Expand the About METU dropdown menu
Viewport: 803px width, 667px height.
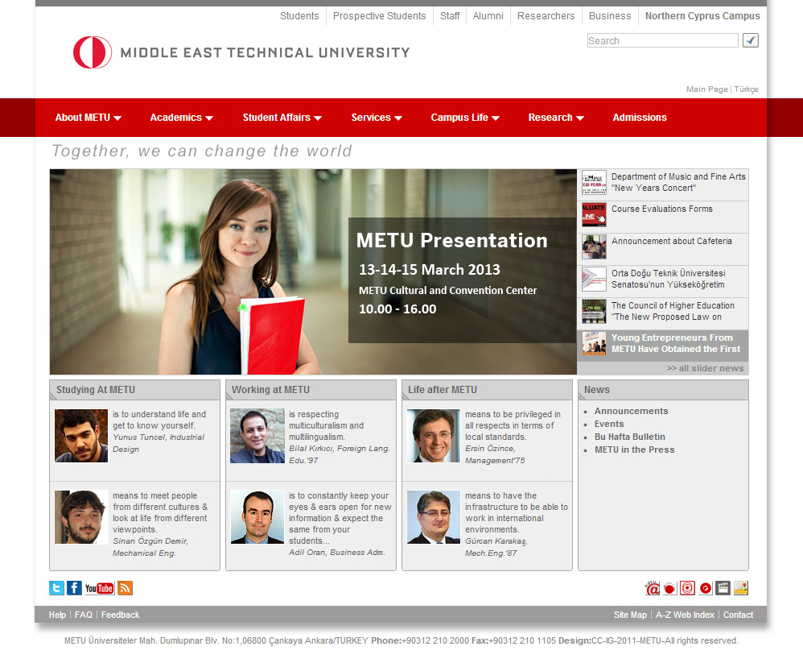point(88,118)
